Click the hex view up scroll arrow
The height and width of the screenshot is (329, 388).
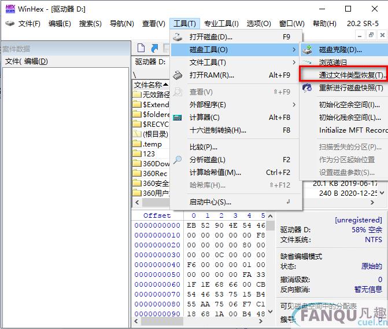point(270,216)
